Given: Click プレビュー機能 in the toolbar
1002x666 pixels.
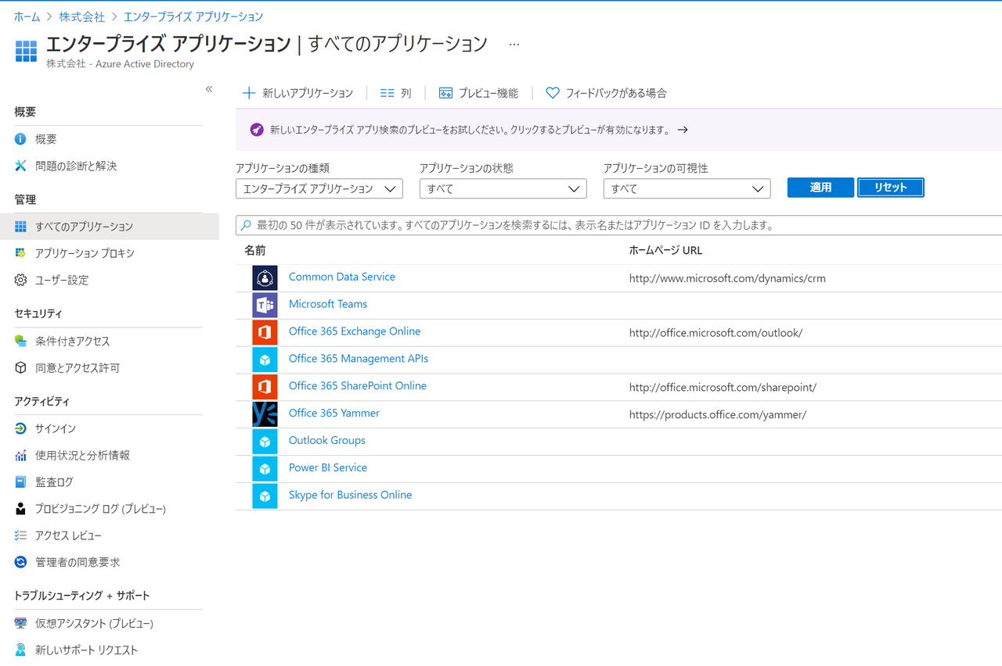Looking at the screenshot, I should tap(478, 93).
